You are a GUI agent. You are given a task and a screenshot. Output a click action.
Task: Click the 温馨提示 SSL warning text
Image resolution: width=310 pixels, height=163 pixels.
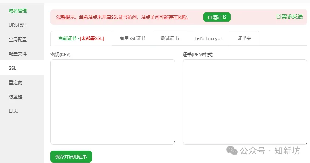pos(123,17)
